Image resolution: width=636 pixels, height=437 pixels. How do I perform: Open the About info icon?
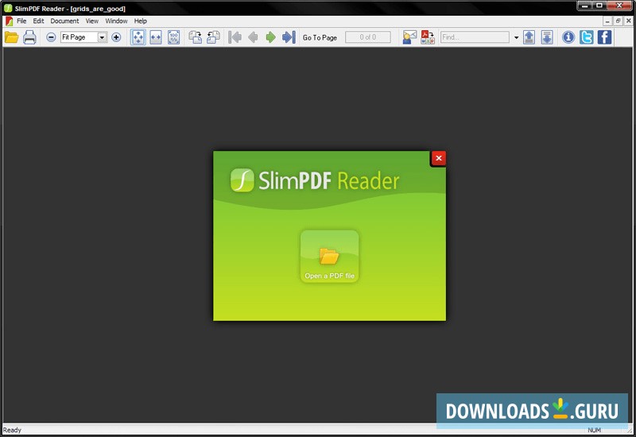(568, 37)
